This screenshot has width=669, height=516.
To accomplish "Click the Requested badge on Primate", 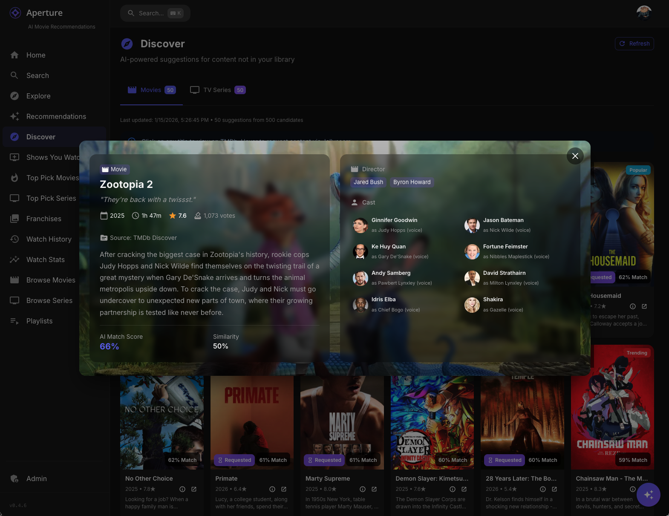I will pyautogui.click(x=234, y=460).
